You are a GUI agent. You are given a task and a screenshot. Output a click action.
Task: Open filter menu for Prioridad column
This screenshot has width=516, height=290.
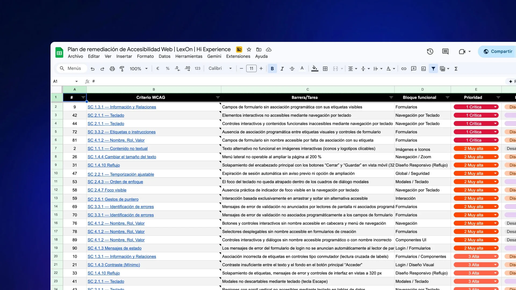click(498, 97)
